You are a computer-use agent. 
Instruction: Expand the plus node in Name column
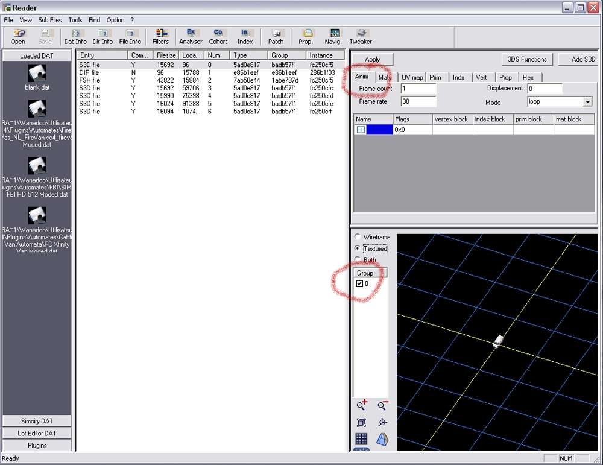click(361, 130)
